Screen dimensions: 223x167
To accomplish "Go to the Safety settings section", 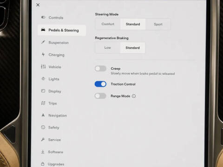I will click(x=53, y=128).
